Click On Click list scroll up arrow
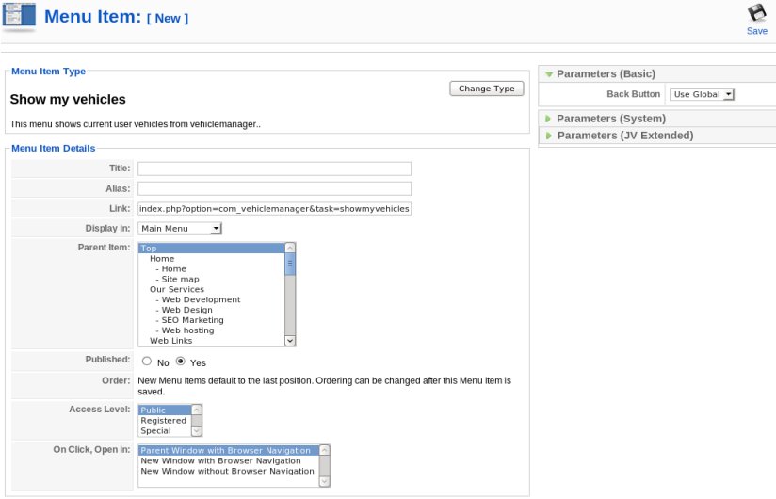The image size is (776, 499). click(x=325, y=450)
